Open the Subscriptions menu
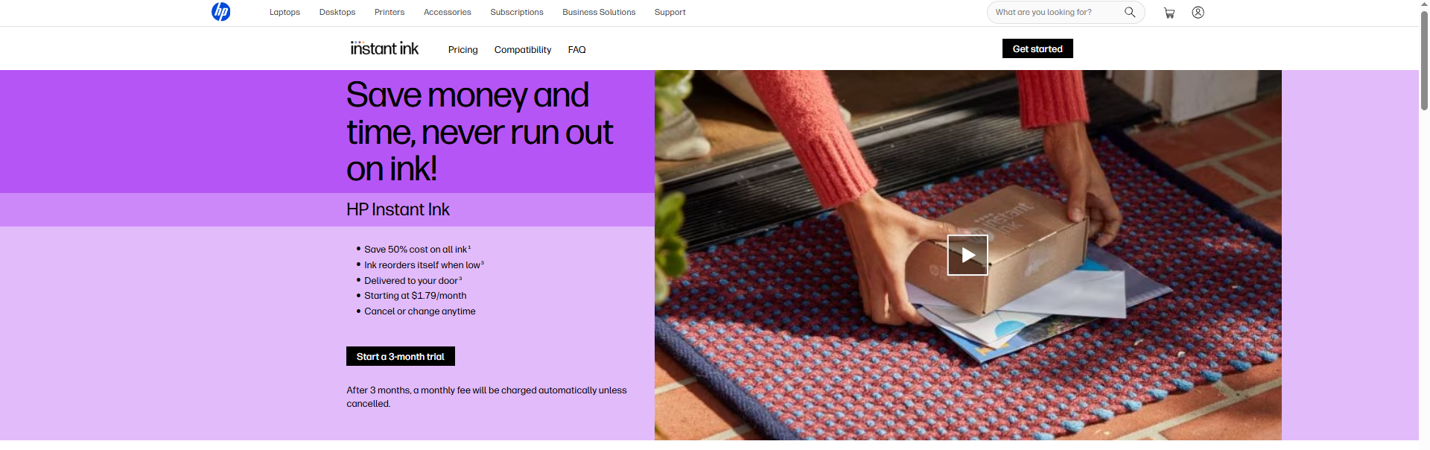Image resolution: width=1430 pixels, height=450 pixels. pos(517,12)
